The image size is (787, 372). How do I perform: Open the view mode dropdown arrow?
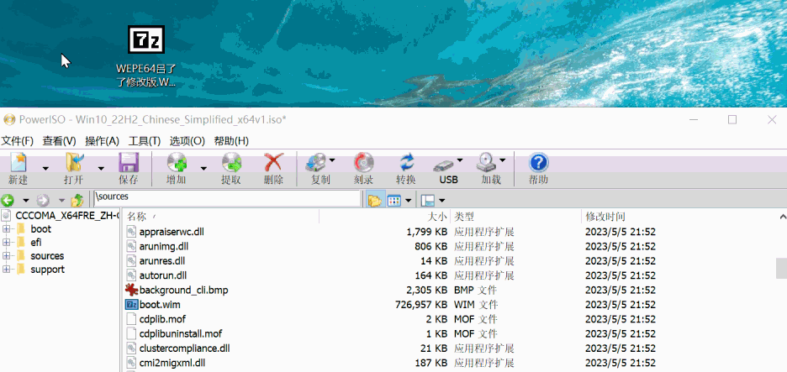click(x=408, y=201)
